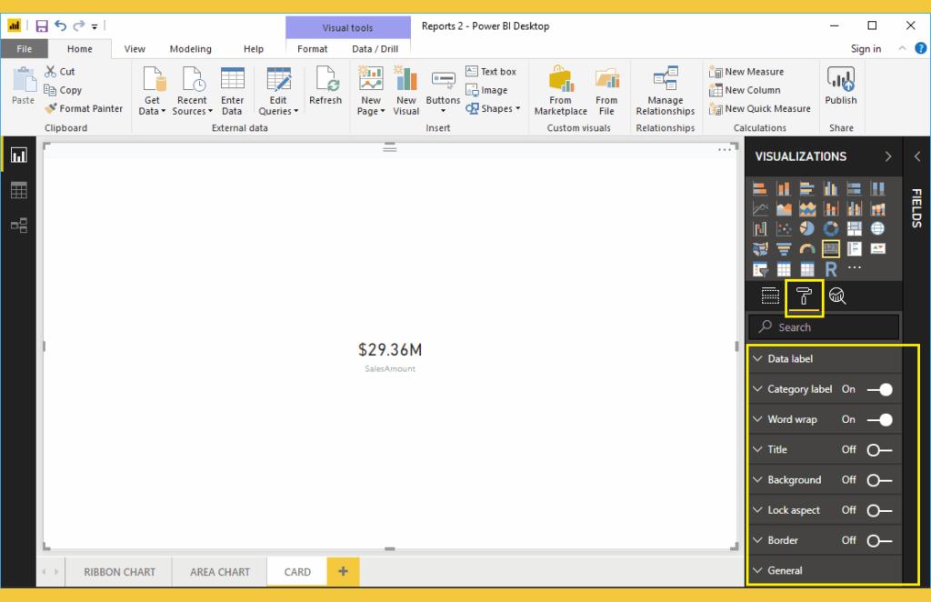Select the Slicer visual

(759, 269)
